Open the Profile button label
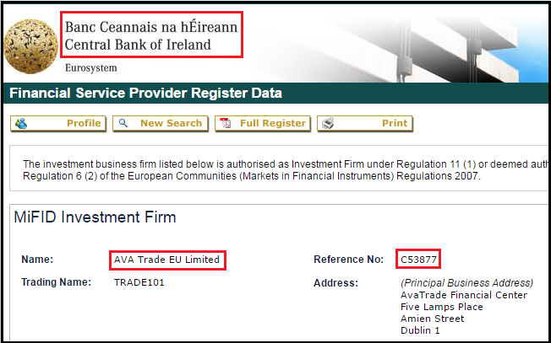 84,123
